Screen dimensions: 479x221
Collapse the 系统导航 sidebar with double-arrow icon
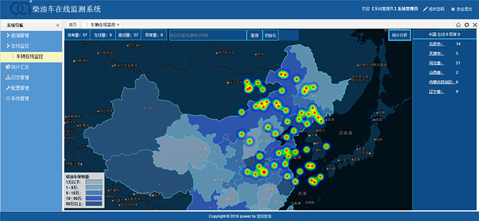(x=57, y=25)
